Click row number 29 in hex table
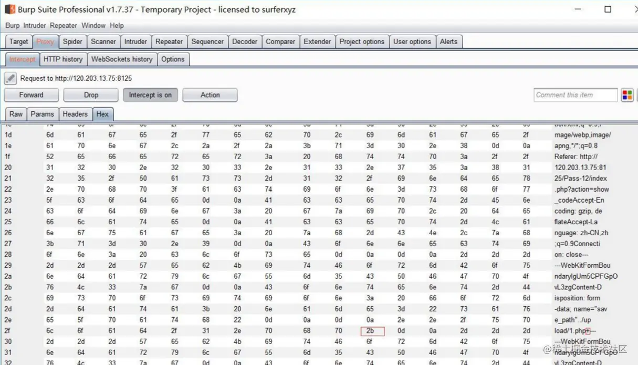The height and width of the screenshot is (365, 638). pos(8,265)
